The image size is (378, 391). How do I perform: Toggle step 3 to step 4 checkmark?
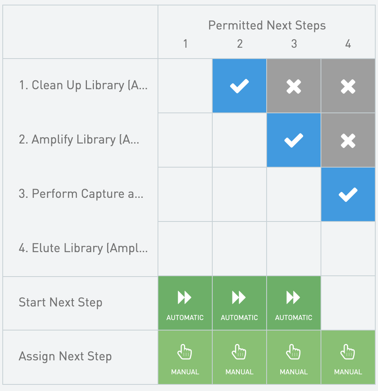tap(348, 194)
